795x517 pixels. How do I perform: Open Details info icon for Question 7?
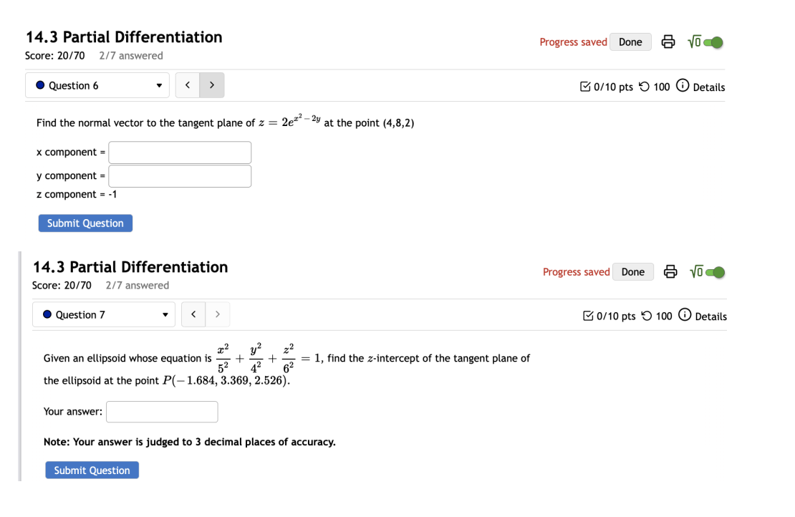(x=685, y=315)
